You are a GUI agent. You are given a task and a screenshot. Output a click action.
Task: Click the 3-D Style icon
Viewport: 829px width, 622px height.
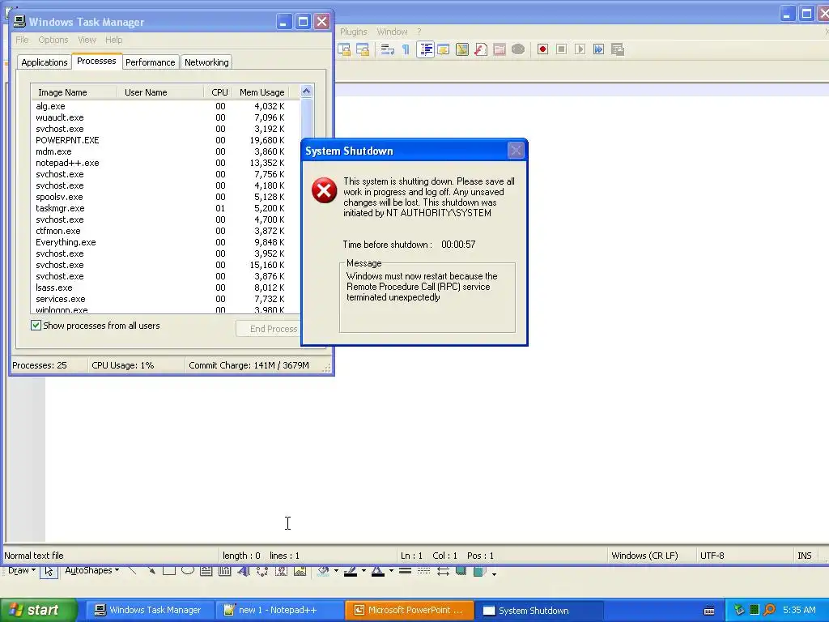479,571
